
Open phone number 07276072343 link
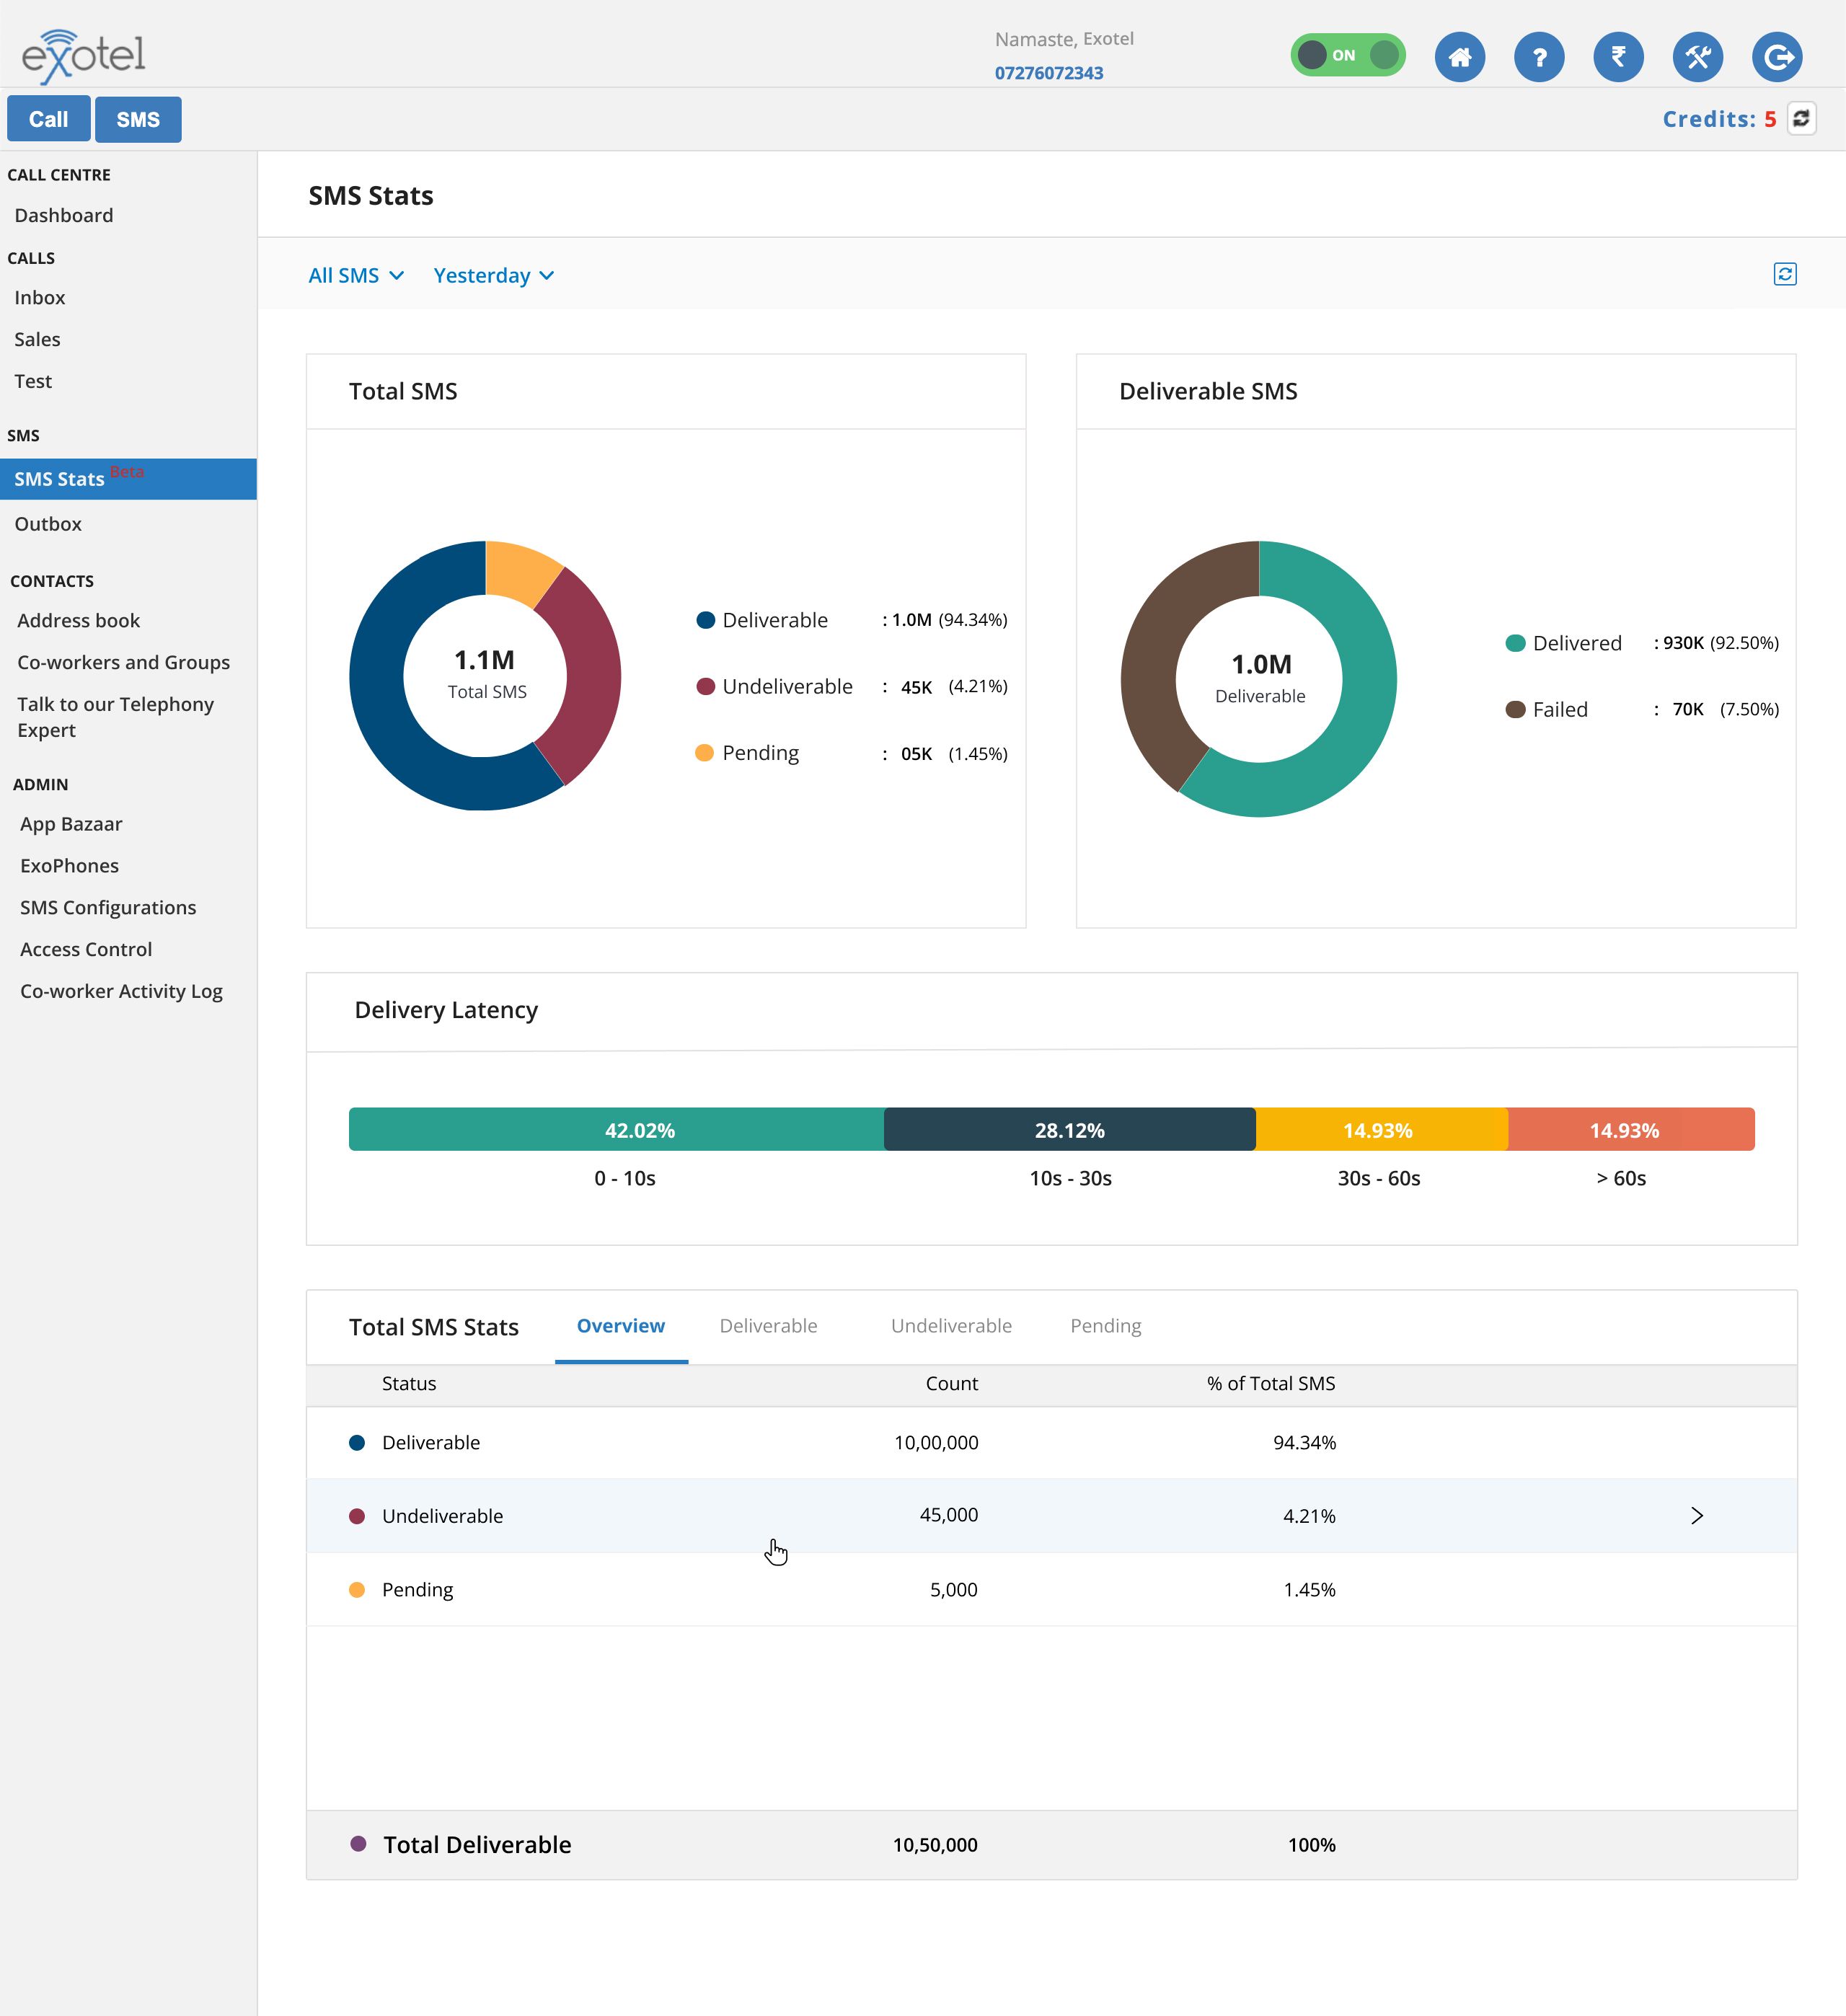[x=1048, y=73]
